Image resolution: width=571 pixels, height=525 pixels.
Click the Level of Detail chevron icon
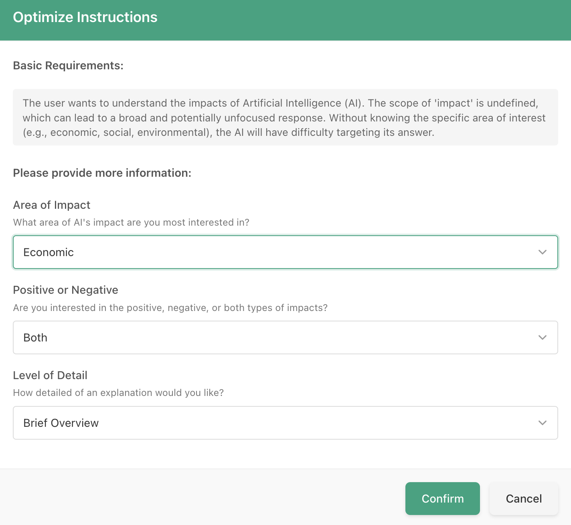(543, 423)
